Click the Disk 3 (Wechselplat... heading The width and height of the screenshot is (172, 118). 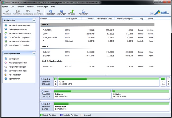(52, 61)
